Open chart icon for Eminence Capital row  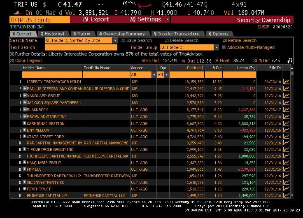tap(287, 196)
